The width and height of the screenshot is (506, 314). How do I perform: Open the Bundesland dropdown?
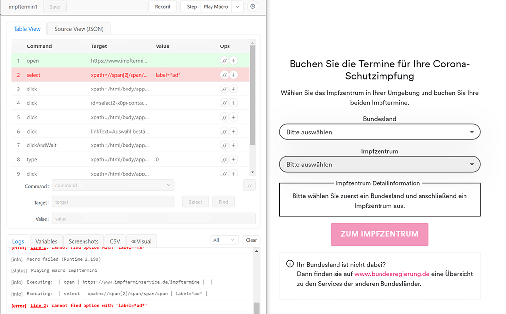pyautogui.click(x=379, y=132)
